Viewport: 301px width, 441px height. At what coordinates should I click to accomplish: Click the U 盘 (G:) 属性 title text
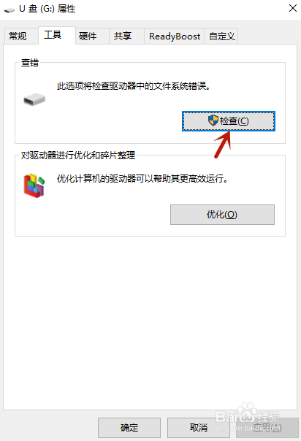pyautogui.click(x=47, y=9)
